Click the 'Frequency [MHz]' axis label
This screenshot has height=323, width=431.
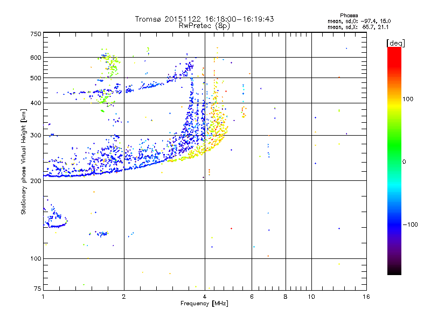(204, 304)
